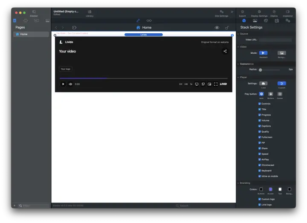
Task: Collapse the Player section
Action: pyautogui.click(x=238, y=77)
